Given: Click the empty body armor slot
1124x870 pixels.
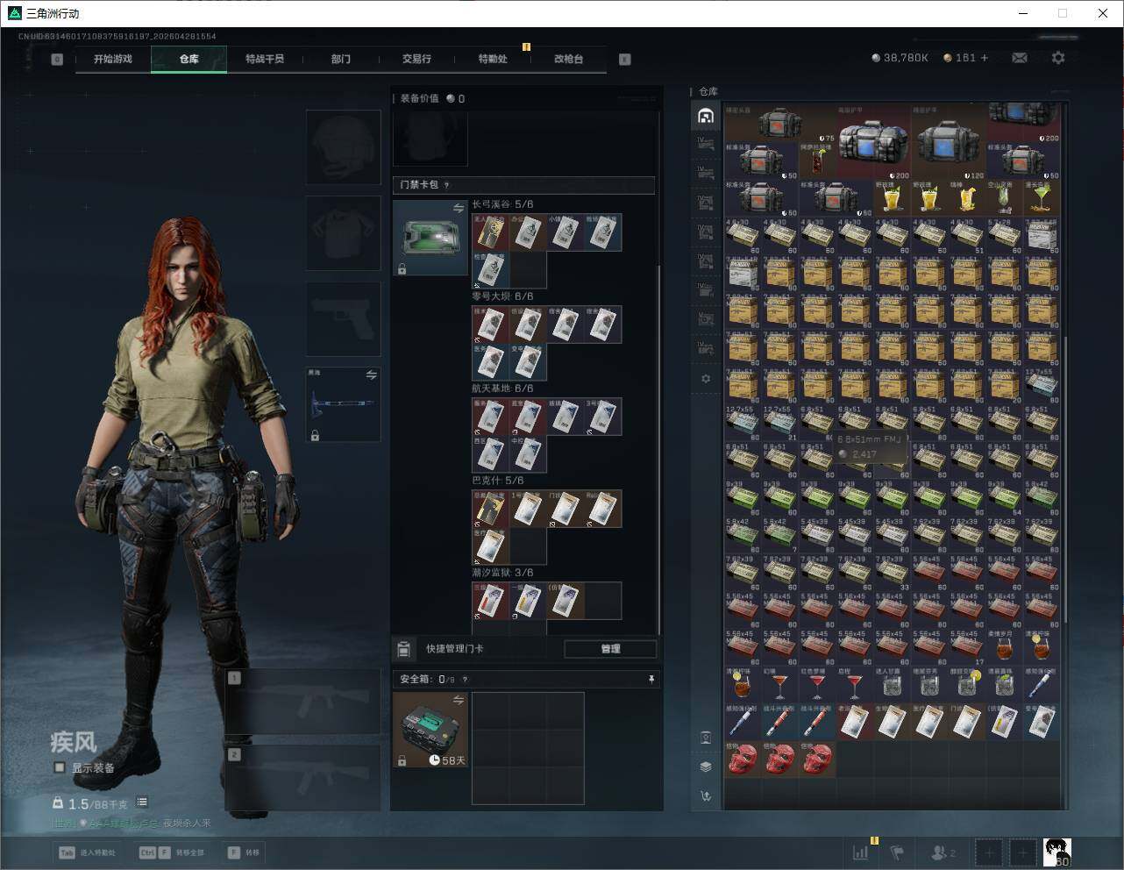Looking at the screenshot, I should (x=343, y=232).
